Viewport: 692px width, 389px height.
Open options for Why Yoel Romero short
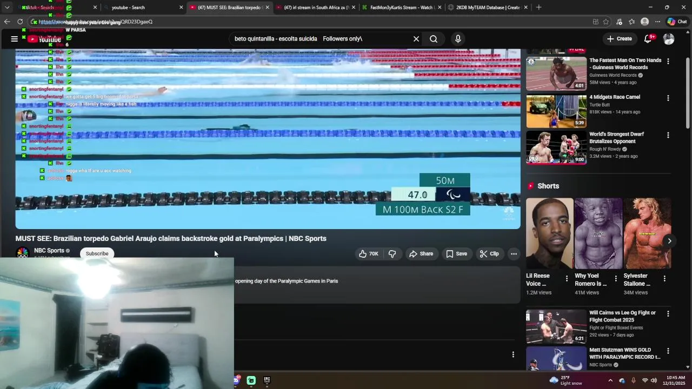(x=615, y=279)
